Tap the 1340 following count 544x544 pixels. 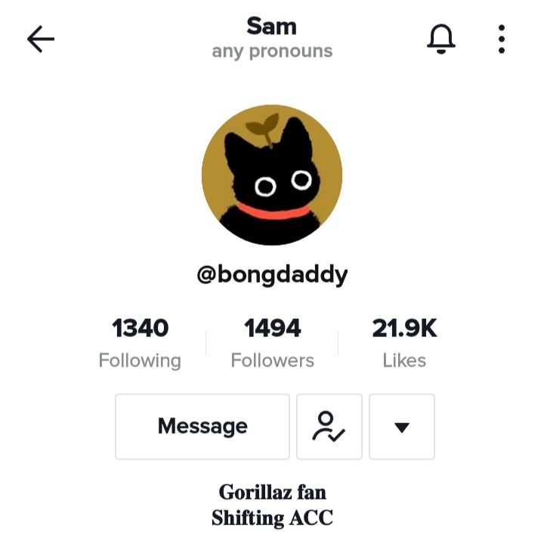pyautogui.click(x=141, y=328)
